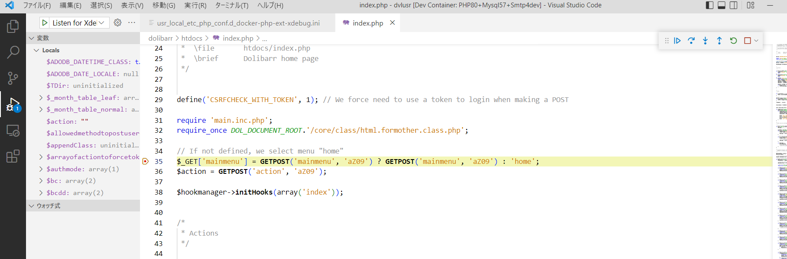
Task: Open 表示(V) menu
Action: [x=132, y=5]
